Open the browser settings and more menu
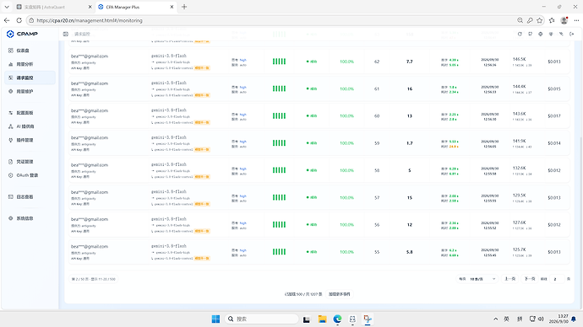 [x=576, y=20]
